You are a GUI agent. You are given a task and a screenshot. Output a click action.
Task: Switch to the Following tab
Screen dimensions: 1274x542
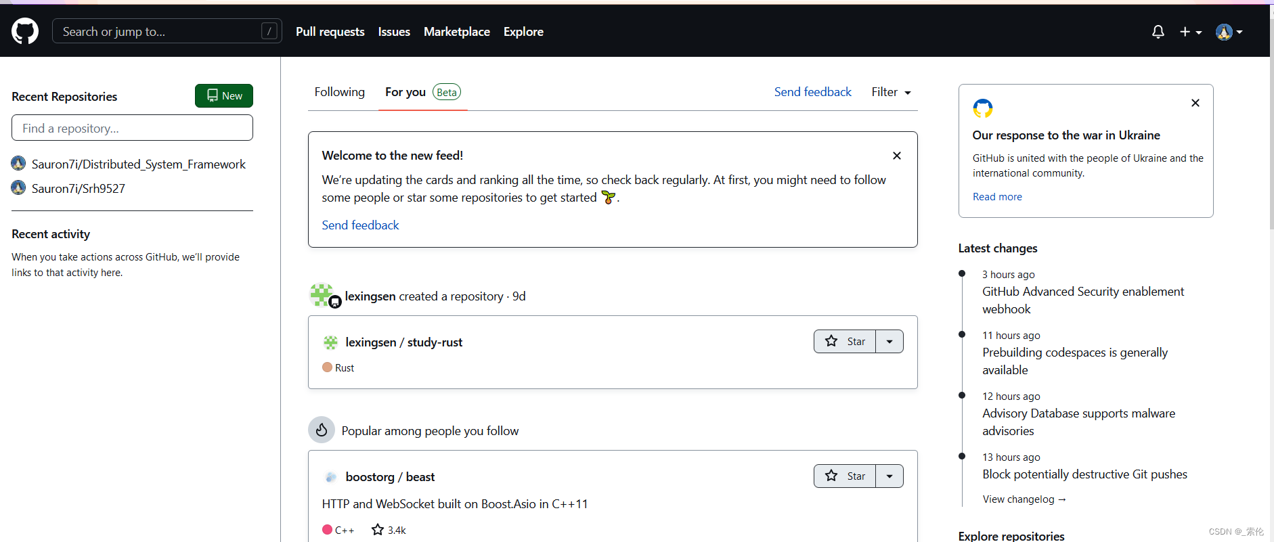339,92
